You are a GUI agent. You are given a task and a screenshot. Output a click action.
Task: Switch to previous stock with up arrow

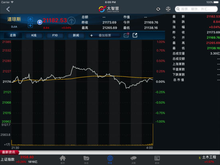[x=30, y=19]
